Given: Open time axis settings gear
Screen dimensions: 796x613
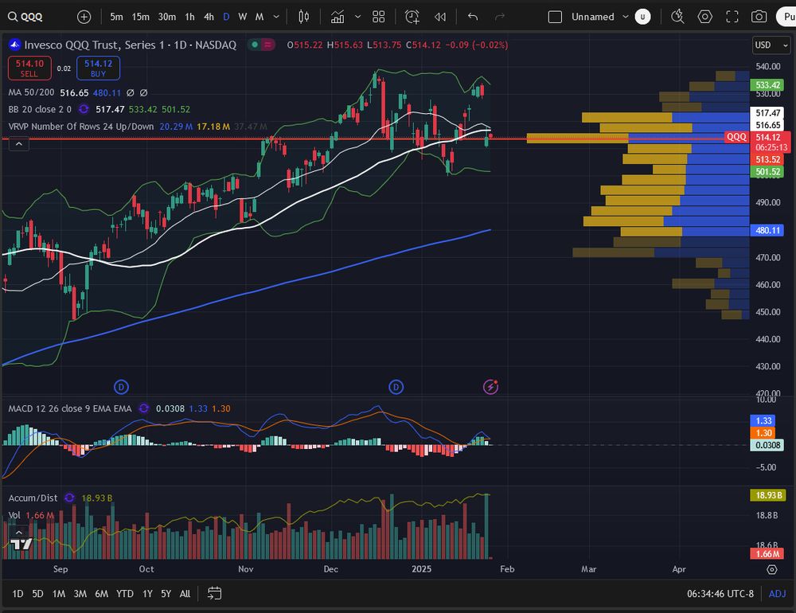Looking at the screenshot, I should click(771, 569).
